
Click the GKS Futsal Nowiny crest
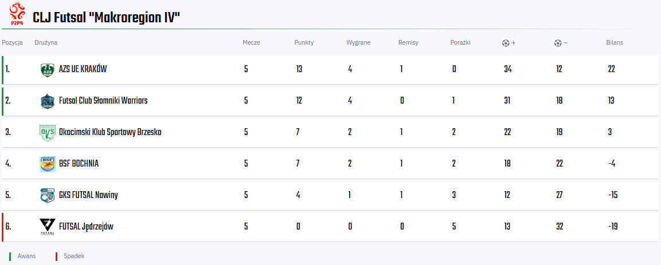(48, 196)
